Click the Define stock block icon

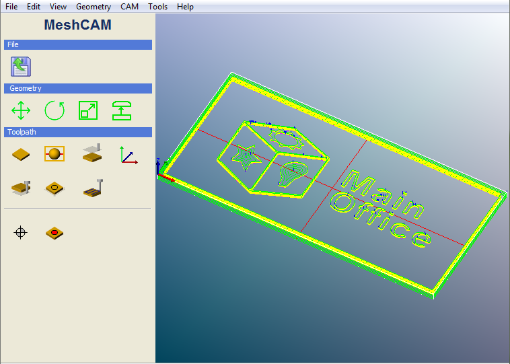tap(21, 154)
